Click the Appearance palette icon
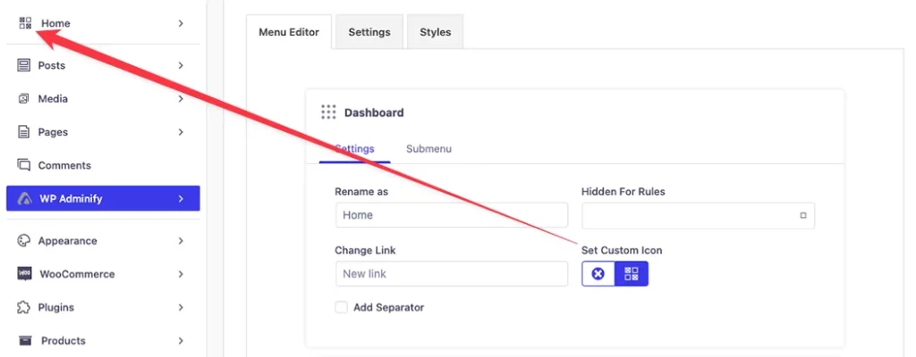This screenshot has height=357, width=916. (23, 240)
